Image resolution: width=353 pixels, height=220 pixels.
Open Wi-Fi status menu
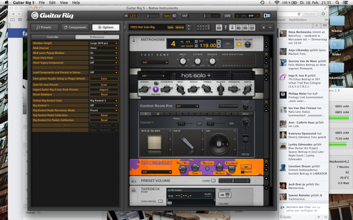(x=277, y=2)
